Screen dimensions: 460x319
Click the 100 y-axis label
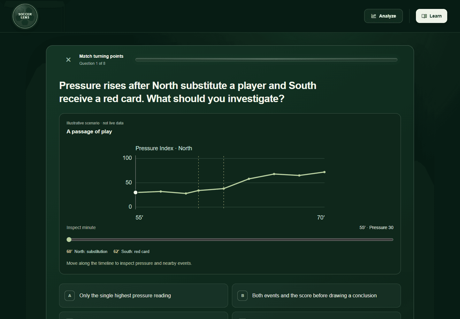click(127, 158)
